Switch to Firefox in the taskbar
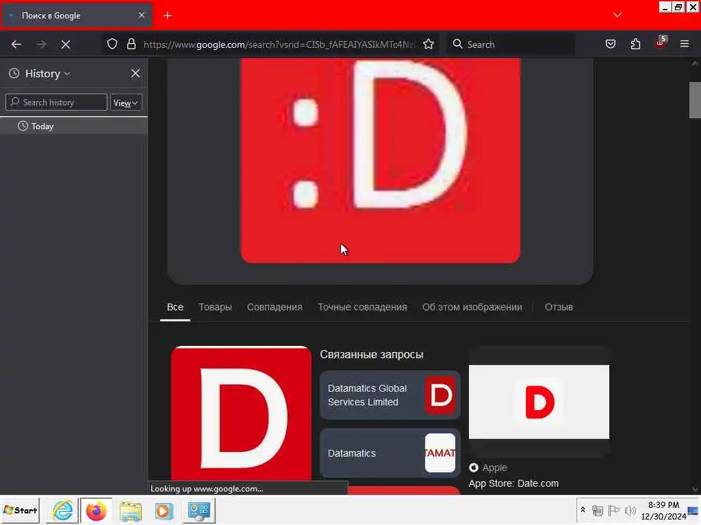The width and height of the screenshot is (701, 525). (96, 510)
